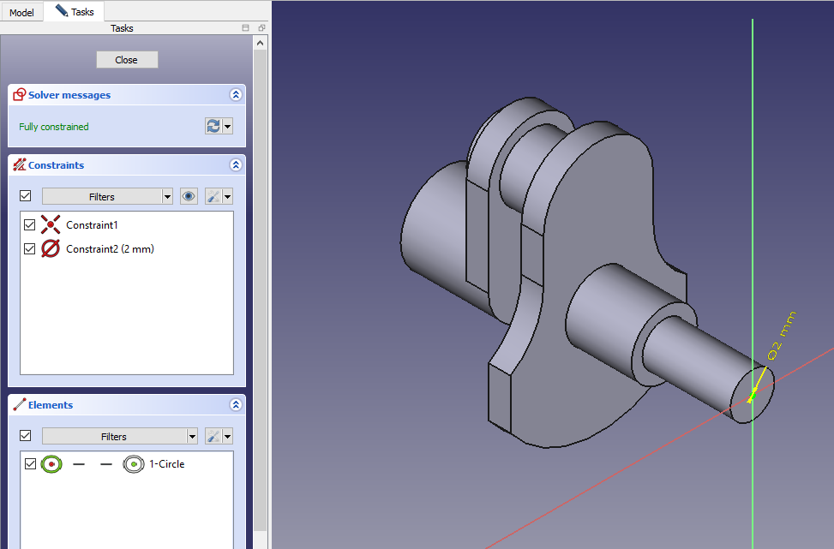Image resolution: width=834 pixels, height=549 pixels.
Task: Click the Constraint1 coincident icon
Action: click(51, 225)
